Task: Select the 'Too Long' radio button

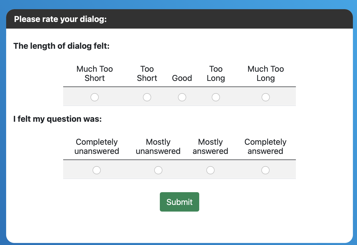Action: tap(216, 97)
